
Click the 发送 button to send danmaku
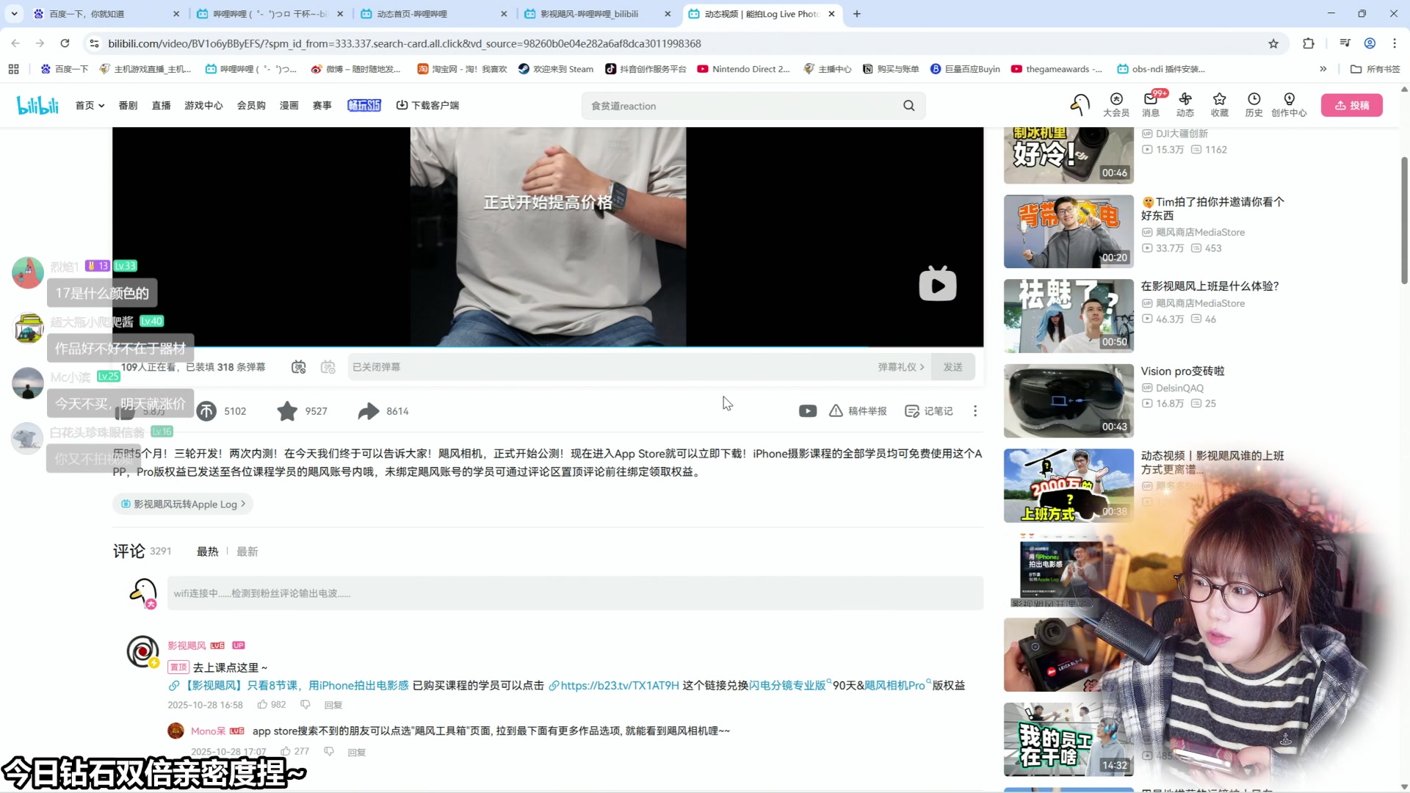953,366
